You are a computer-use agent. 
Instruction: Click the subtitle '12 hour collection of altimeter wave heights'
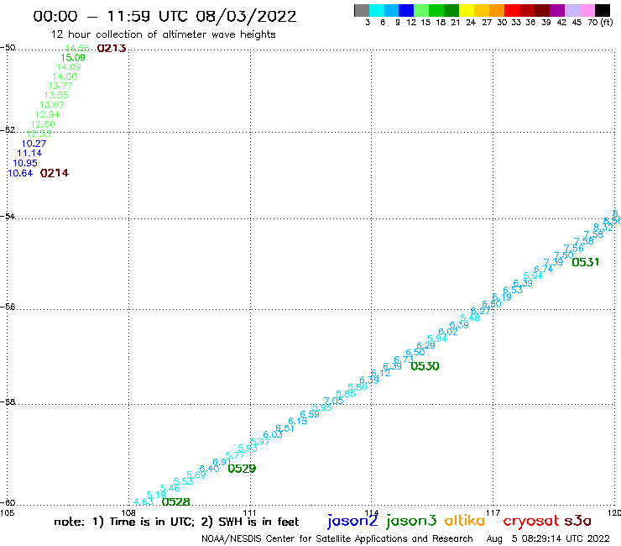click(x=163, y=34)
